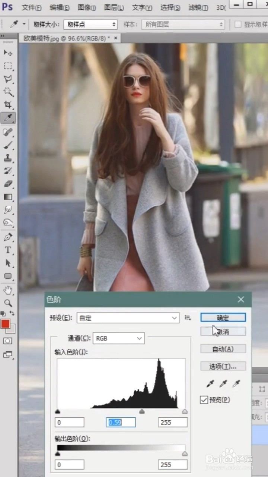
Task: Toggle Quick Mask mode
Action: (x=8, y=341)
